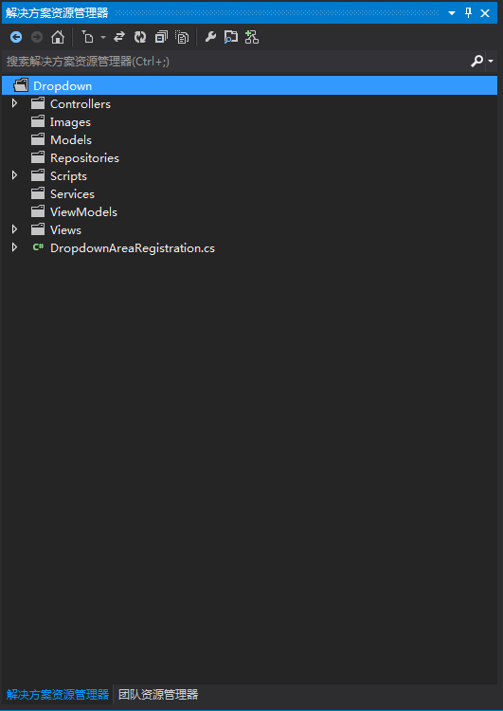This screenshot has width=503, height=711.
Task: Expand the Views folder arrow
Action: click(14, 229)
